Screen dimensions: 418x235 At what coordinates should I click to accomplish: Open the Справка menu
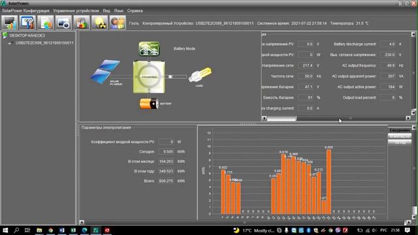pos(135,10)
